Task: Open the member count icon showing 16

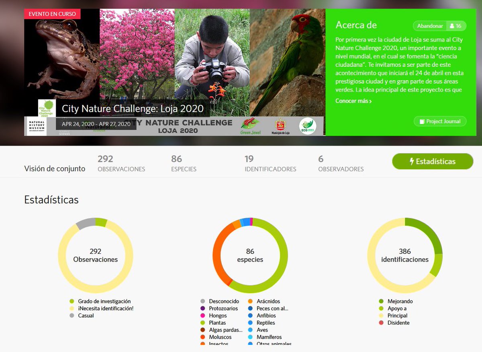Action: coord(456,26)
